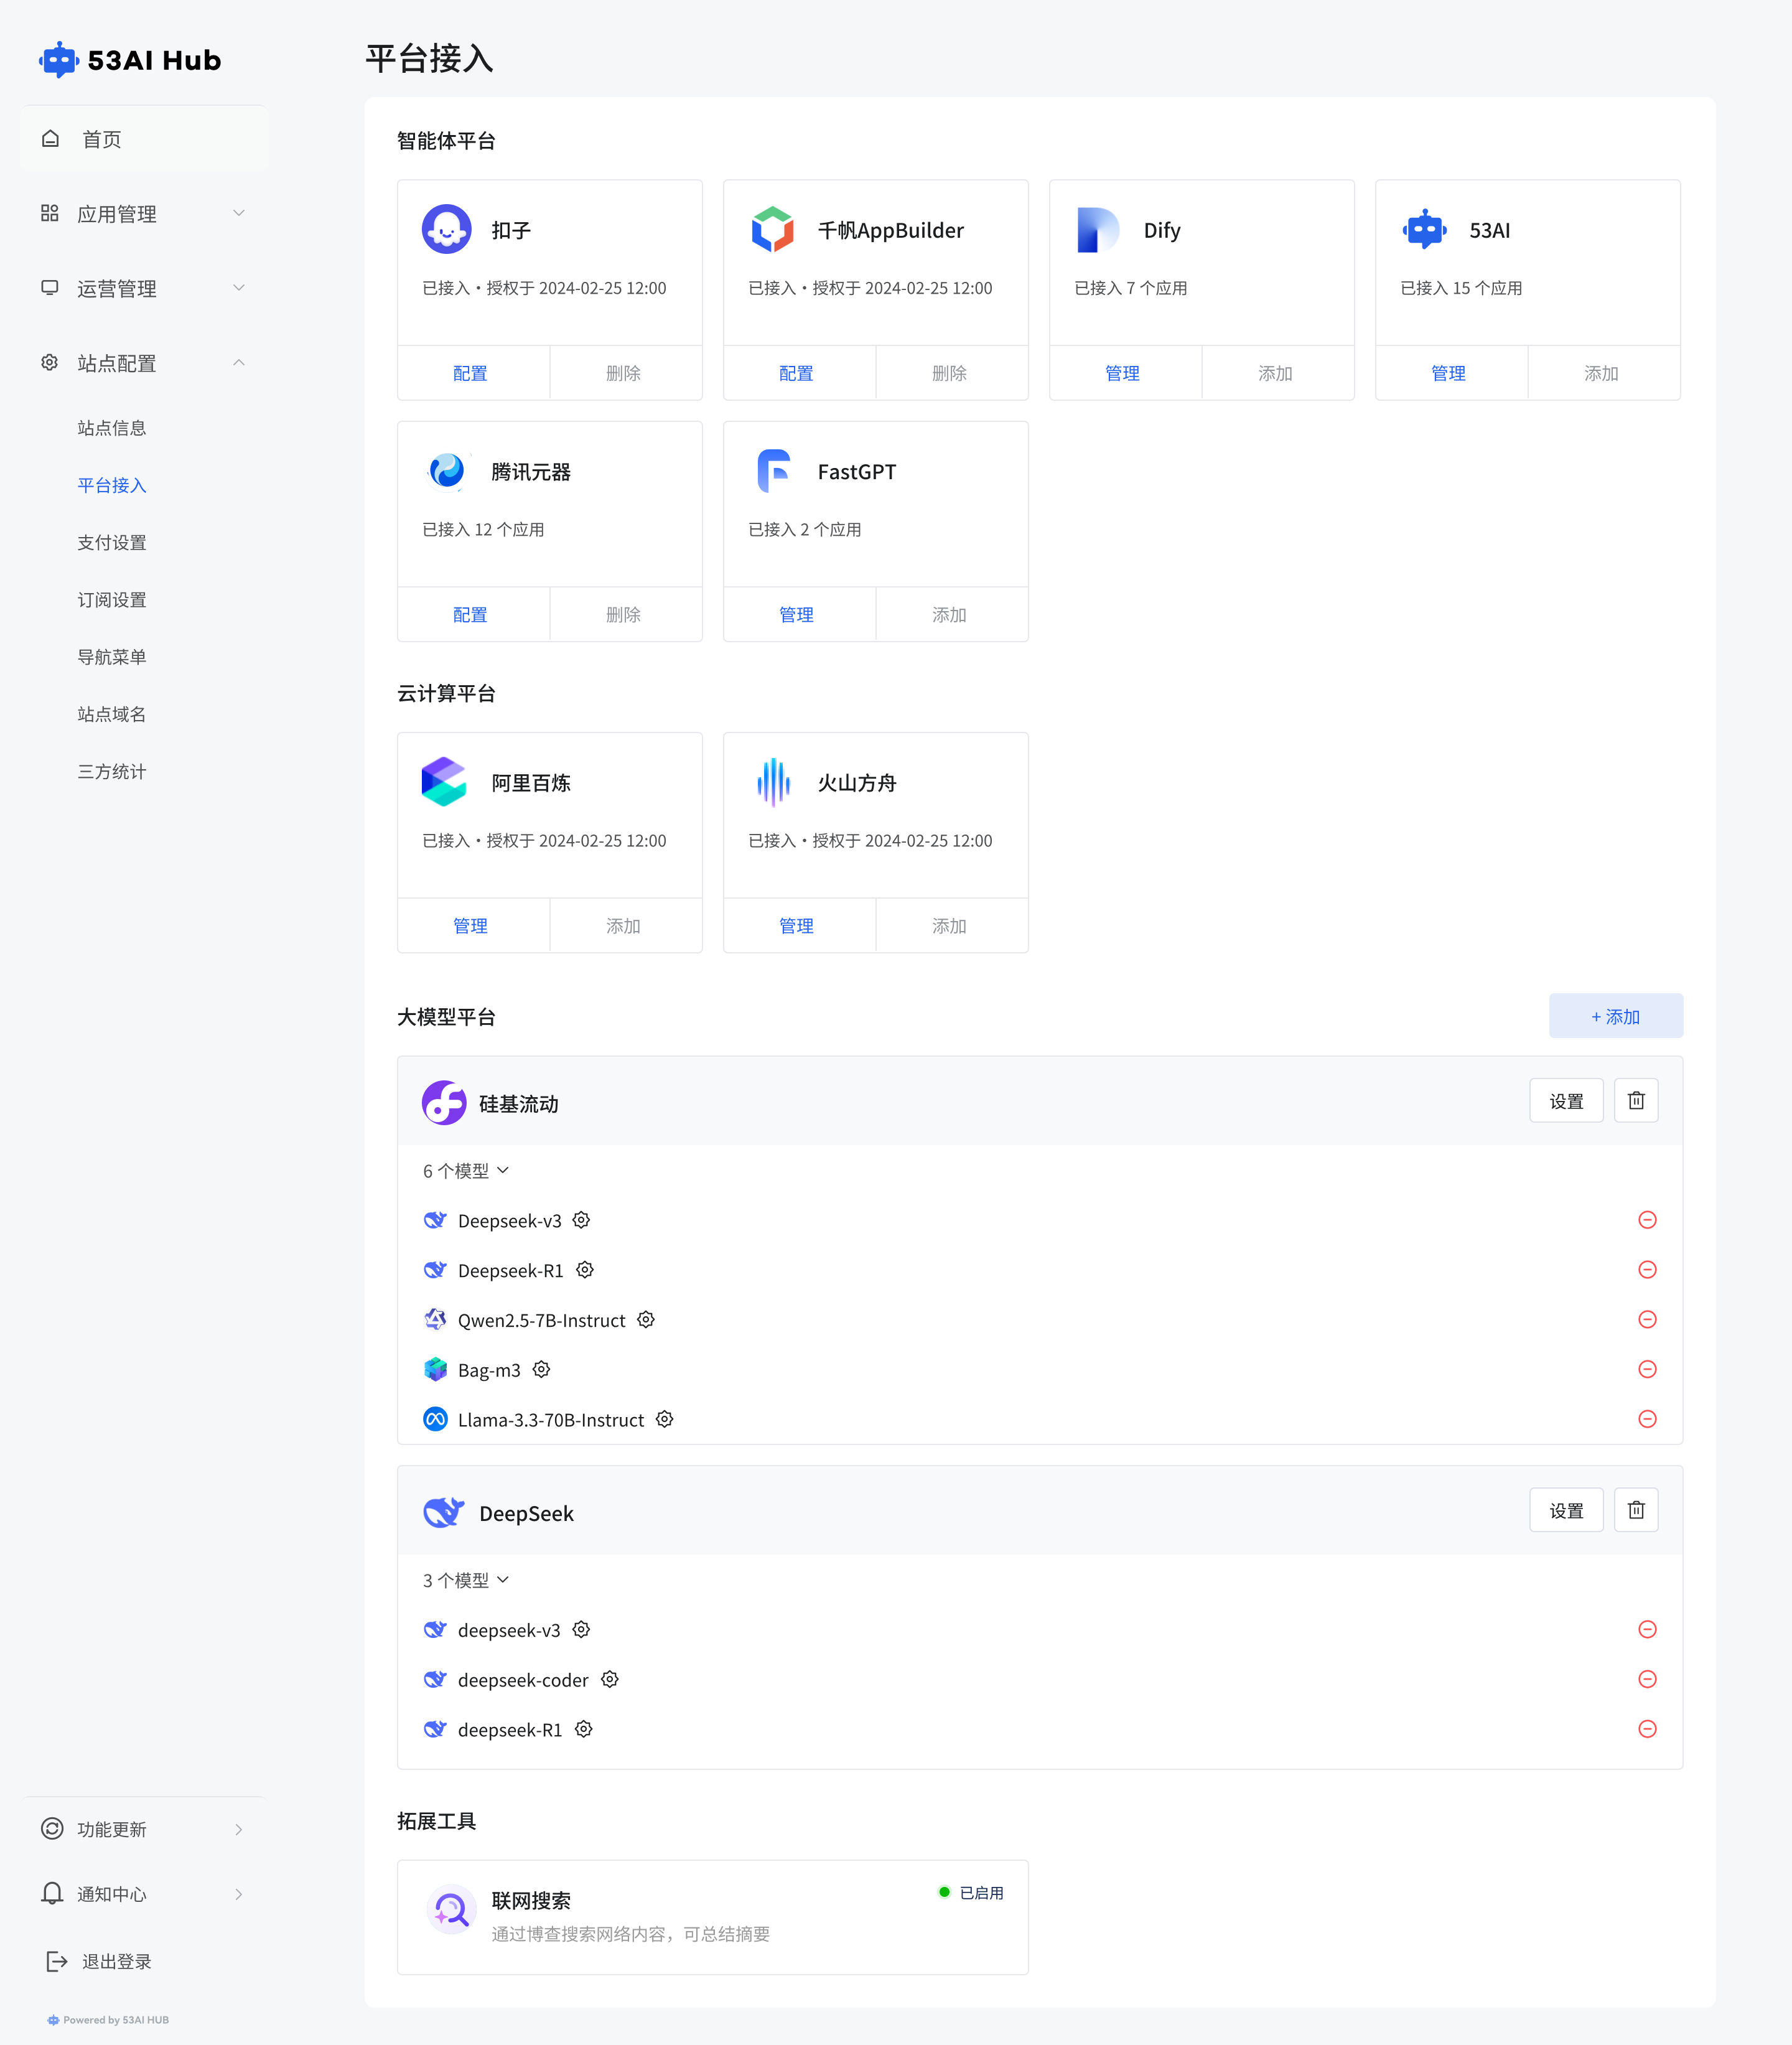Click 删除 on the 腾讯元器 card

[x=624, y=615]
